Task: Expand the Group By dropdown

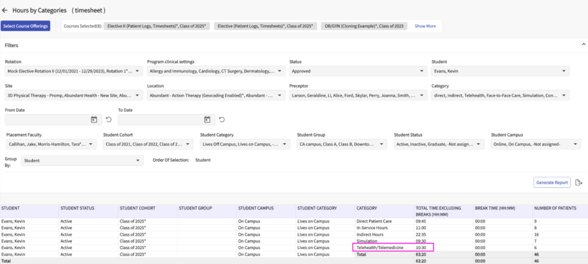Action: pyautogui.click(x=138, y=161)
